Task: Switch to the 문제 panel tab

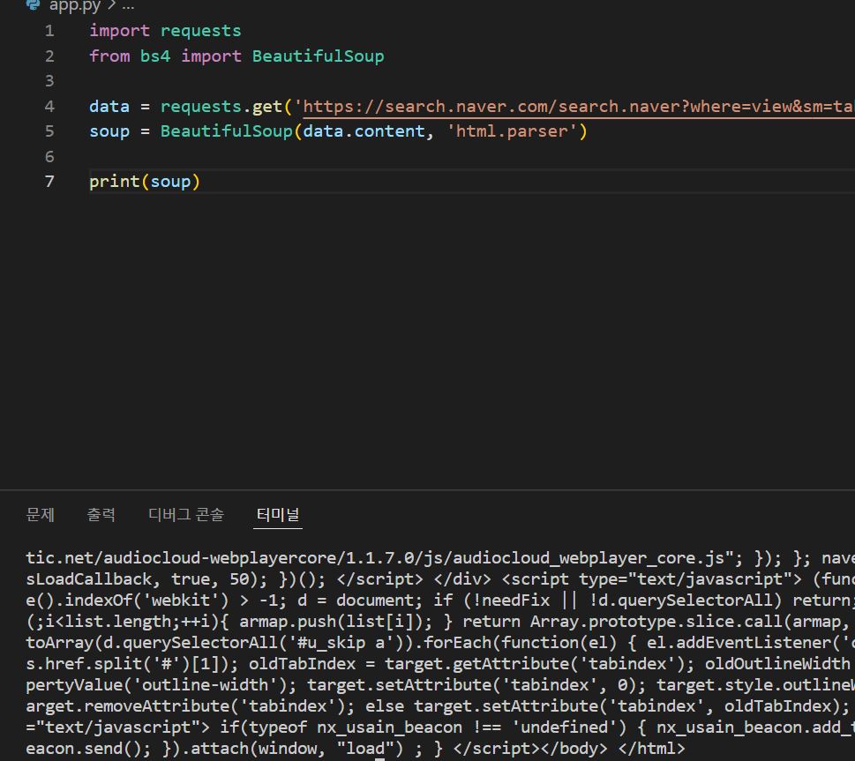Action: click(41, 514)
